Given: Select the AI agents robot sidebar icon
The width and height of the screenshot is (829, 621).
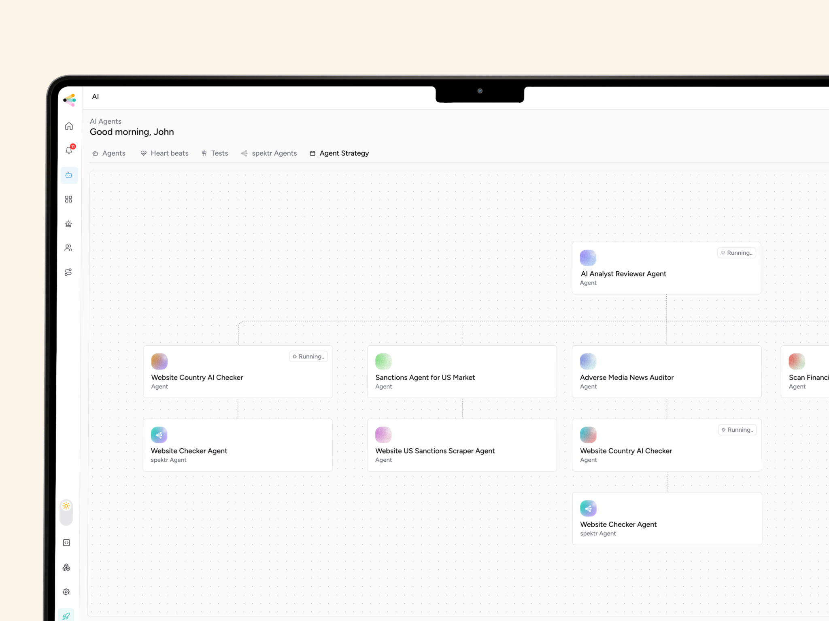Looking at the screenshot, I should point(69,175).
